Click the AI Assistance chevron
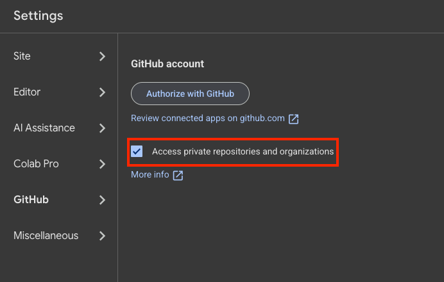This screenshot has width=444, height=282. coord(102,128)
